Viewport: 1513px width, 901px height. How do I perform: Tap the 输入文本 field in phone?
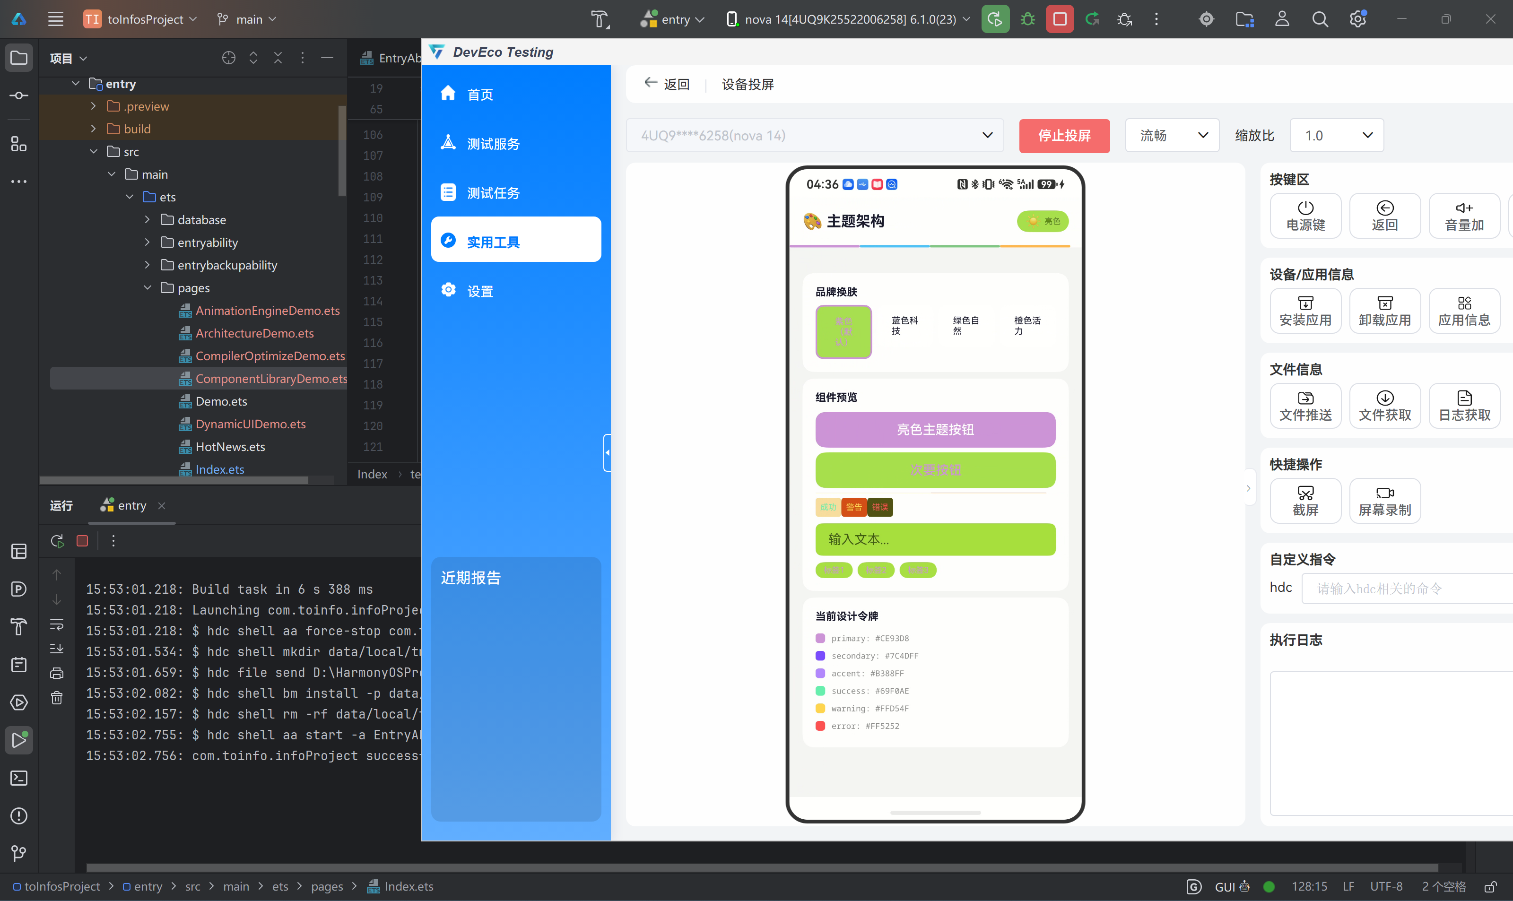(x=935, y=539)
